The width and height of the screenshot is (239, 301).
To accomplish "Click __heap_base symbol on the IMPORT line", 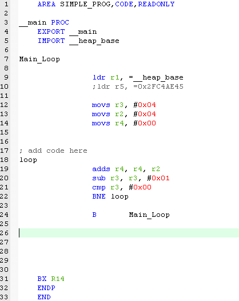I will 94,41.
